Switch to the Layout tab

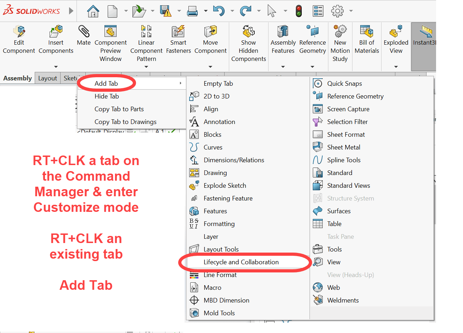(x=47, y=78)
